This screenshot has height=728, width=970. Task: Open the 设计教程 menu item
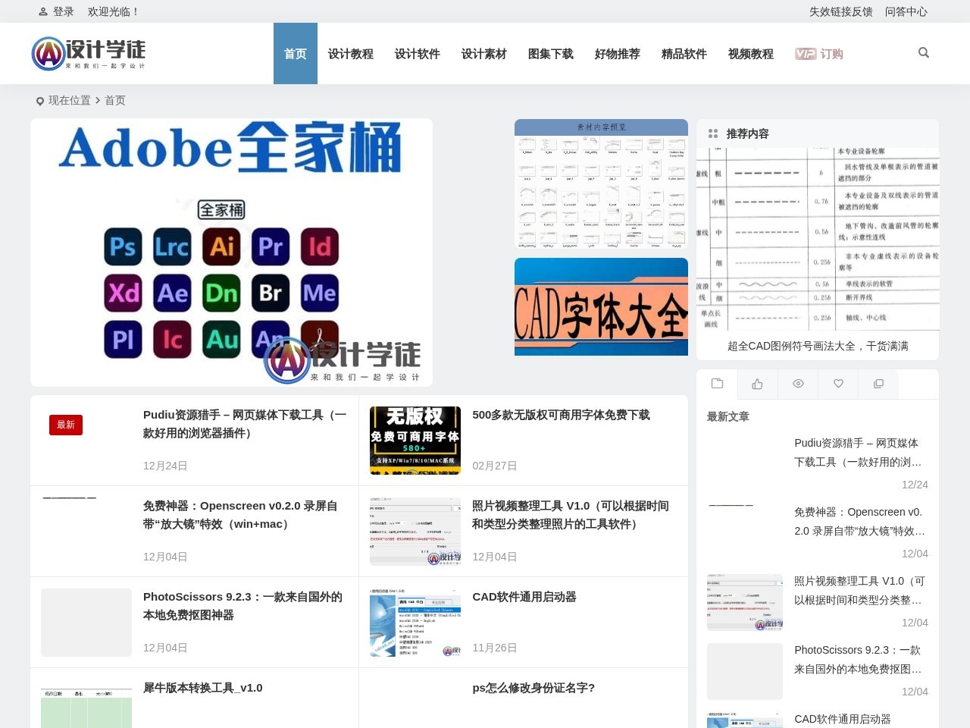(x=350, y=53)
